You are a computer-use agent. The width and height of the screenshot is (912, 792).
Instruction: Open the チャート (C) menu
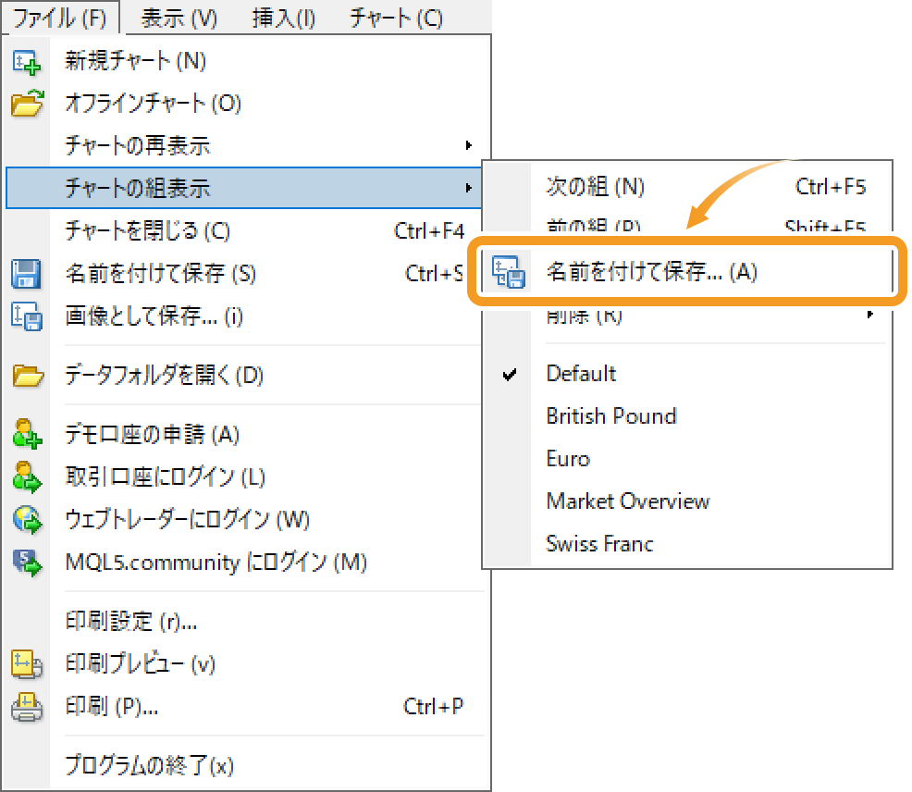pos(397,18)
